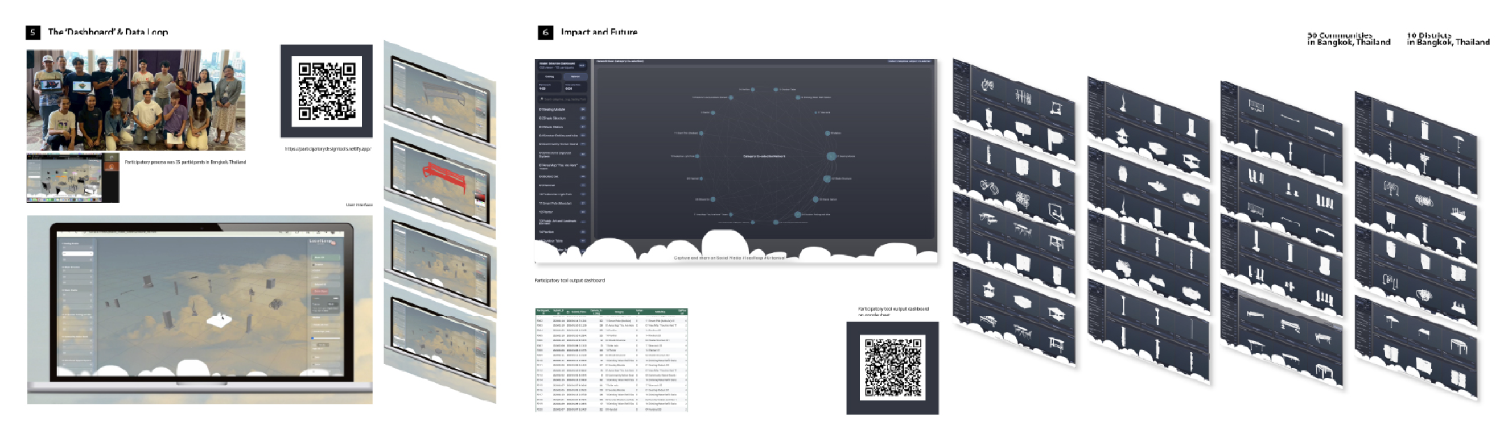The image size is (1508, 434).
Task: Open the participant group photo
Action: tap(136, 100)
